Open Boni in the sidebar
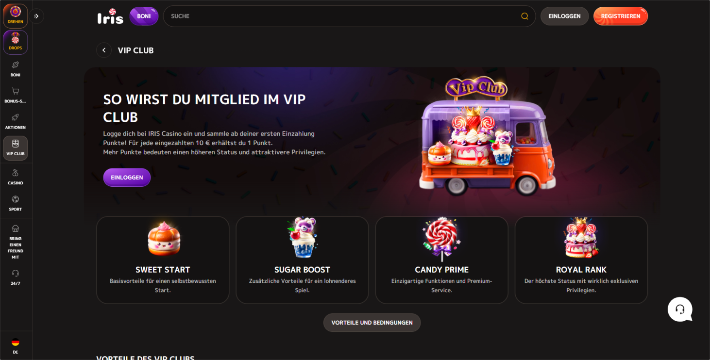This screenshot has height=360, width=710. pyautogui.click(x=16, y=69)
